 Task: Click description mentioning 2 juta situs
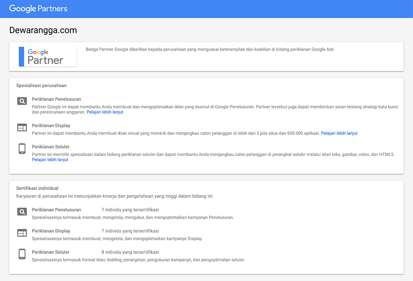click(176, 133)
